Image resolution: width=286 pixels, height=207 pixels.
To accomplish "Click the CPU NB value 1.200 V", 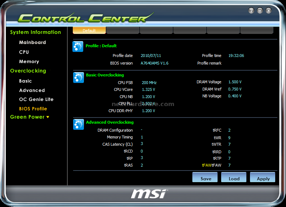I will [x=148, y=97].
